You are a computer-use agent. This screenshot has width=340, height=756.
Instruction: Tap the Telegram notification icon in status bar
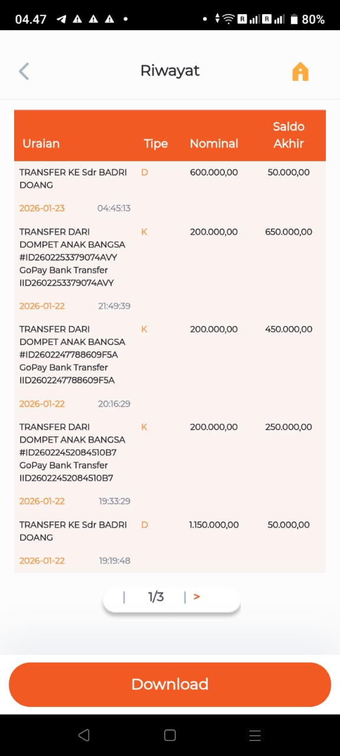point(61,19)
